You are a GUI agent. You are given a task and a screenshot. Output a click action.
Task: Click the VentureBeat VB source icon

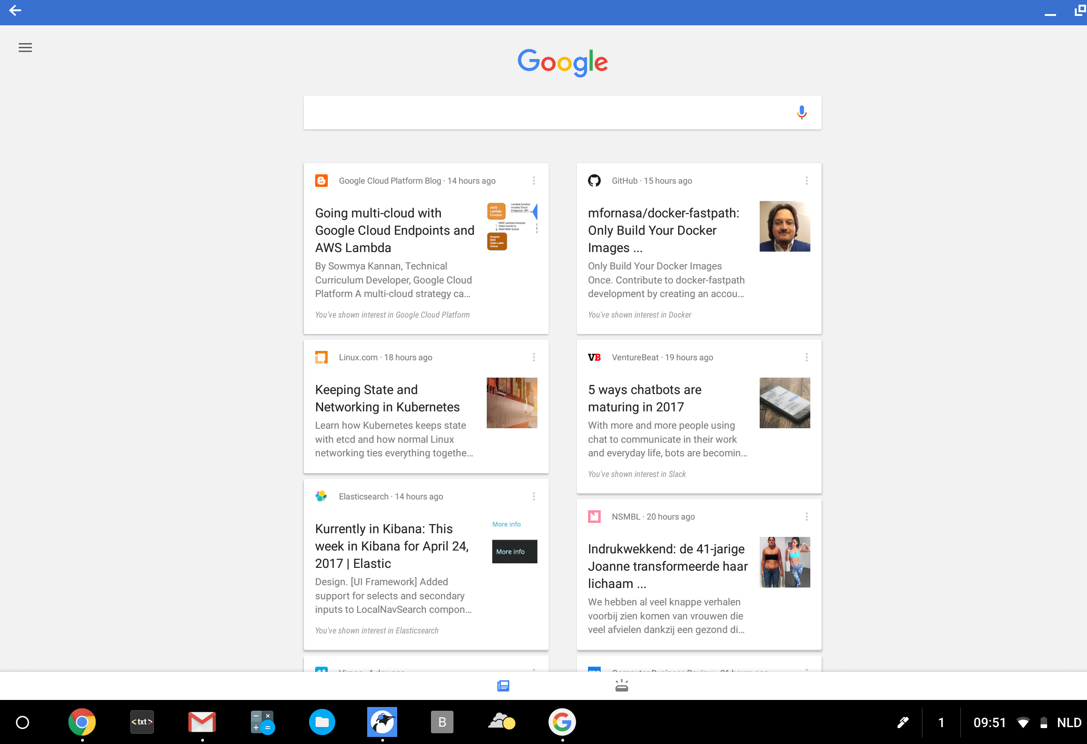pos(594,357)
